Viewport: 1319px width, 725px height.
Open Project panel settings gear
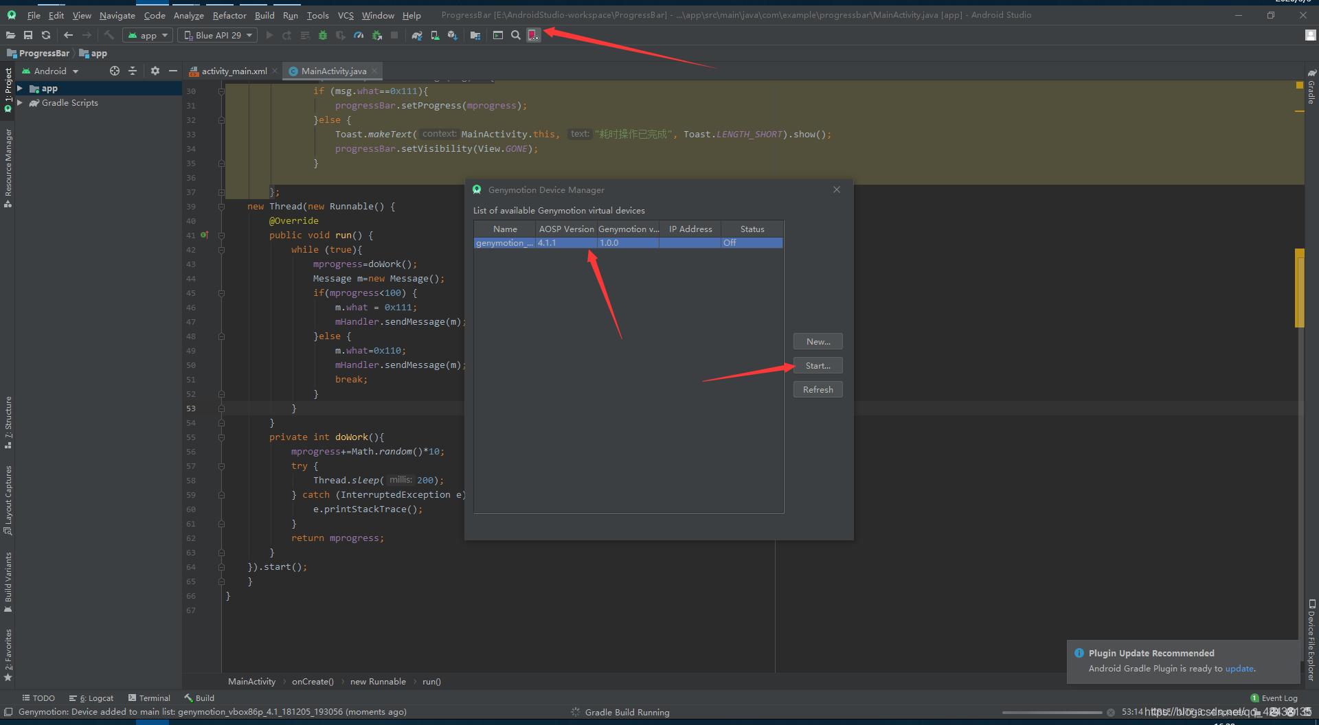155,71
